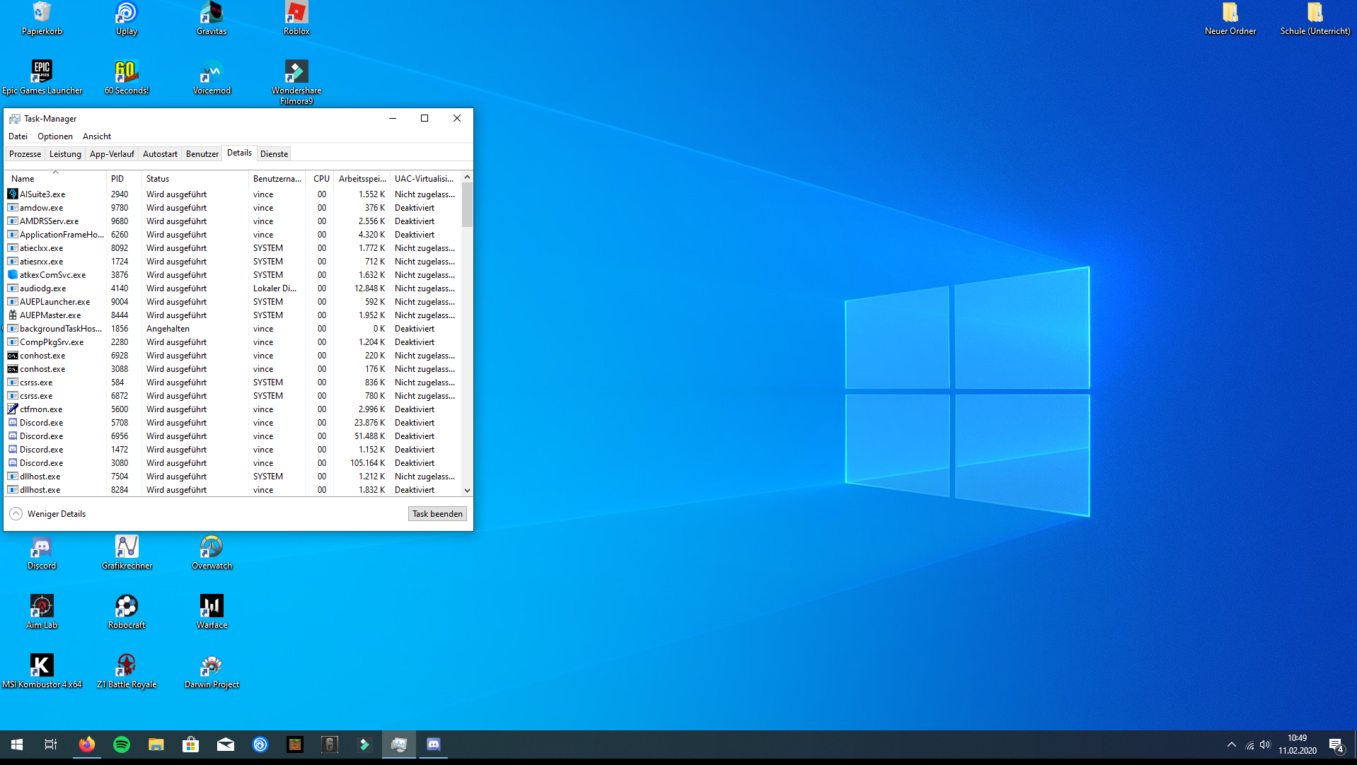Image resolution: width=1357 pixels, height=765 pixels.
Task: Open the Filmora taskbar icon
Action: 364,744
